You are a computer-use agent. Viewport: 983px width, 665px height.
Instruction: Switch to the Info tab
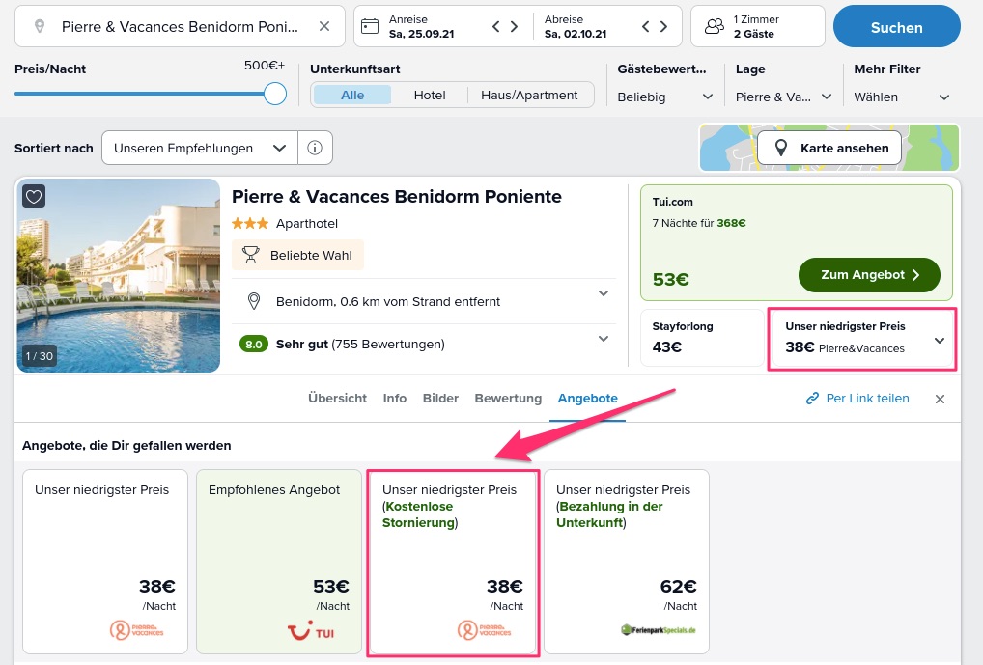(394, 398)
